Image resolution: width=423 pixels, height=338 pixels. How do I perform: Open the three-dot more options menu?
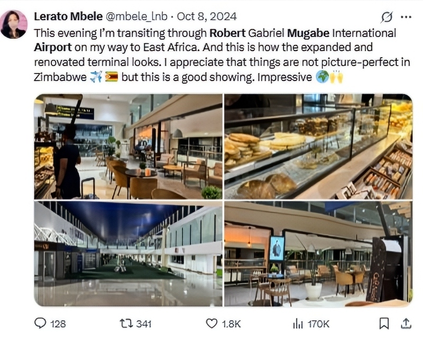point(406,17)
